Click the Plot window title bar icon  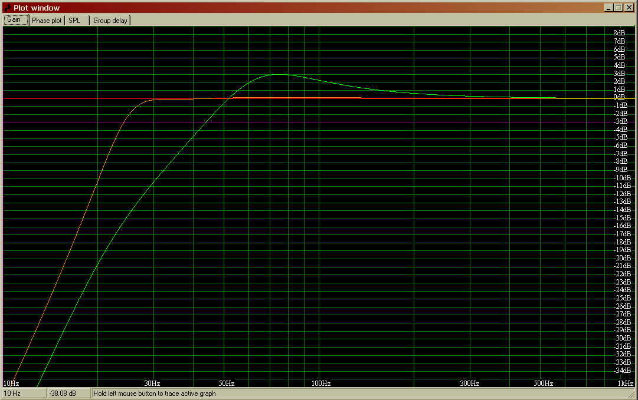tap(7, 8)
